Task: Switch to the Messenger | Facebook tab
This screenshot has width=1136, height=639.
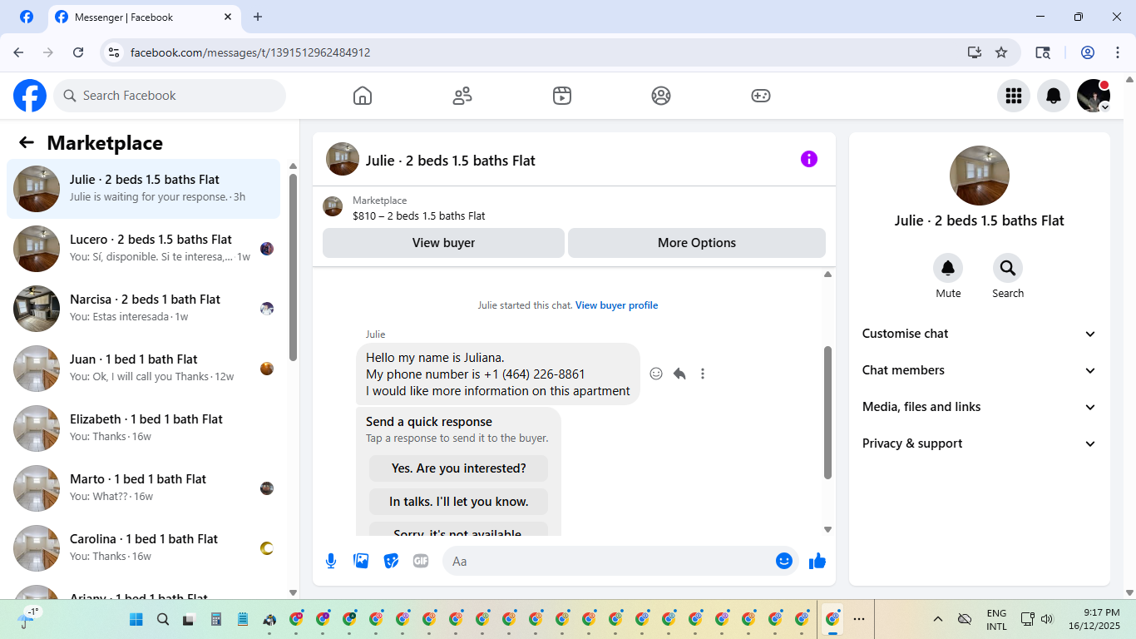Action: [146, 17]
